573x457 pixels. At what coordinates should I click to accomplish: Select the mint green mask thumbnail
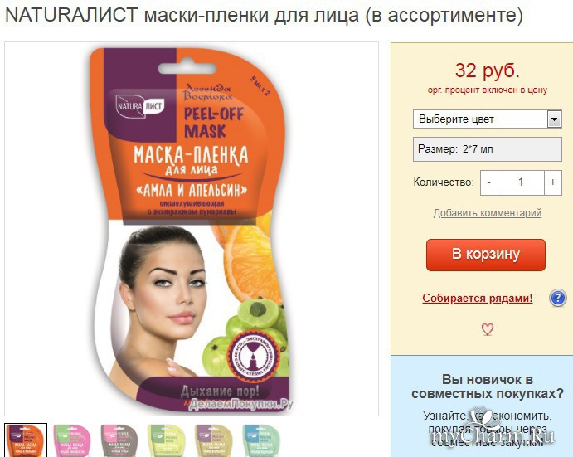pyautogui.click(x=260, y=440)
